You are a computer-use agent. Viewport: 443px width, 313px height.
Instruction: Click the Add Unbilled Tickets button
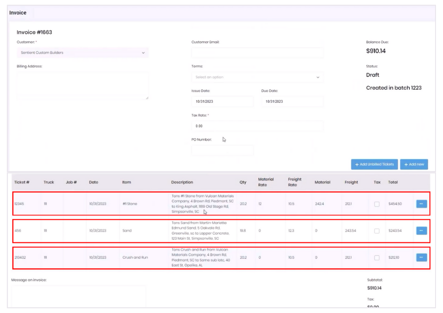coord(374,164)
